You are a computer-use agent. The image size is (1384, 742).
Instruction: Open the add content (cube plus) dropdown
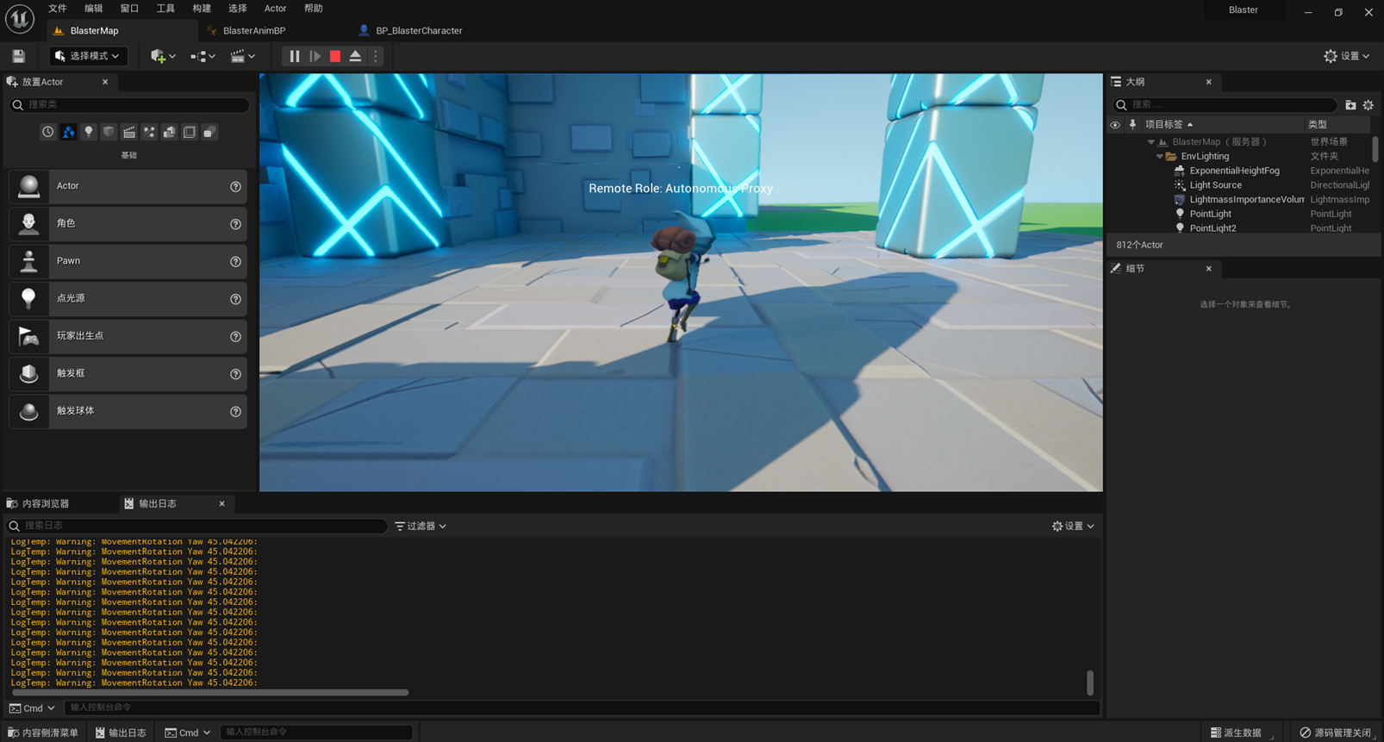[x=163, y=56]
